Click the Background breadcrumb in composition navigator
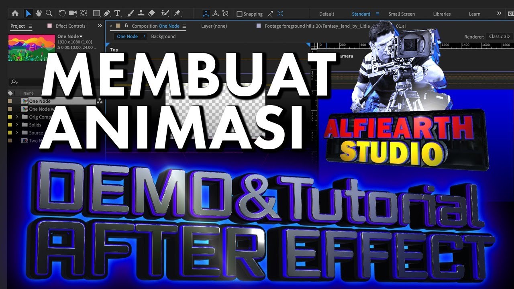Image resolution: width=514 pixels, height=289 pixels. tap(163, 37)
